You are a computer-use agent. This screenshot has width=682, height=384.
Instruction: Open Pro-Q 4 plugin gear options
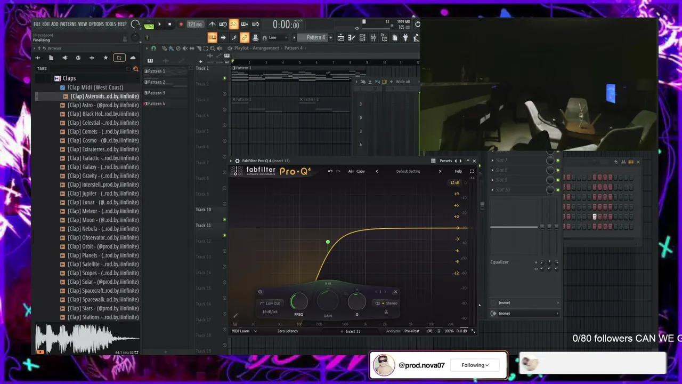click(x=237, y=161)
